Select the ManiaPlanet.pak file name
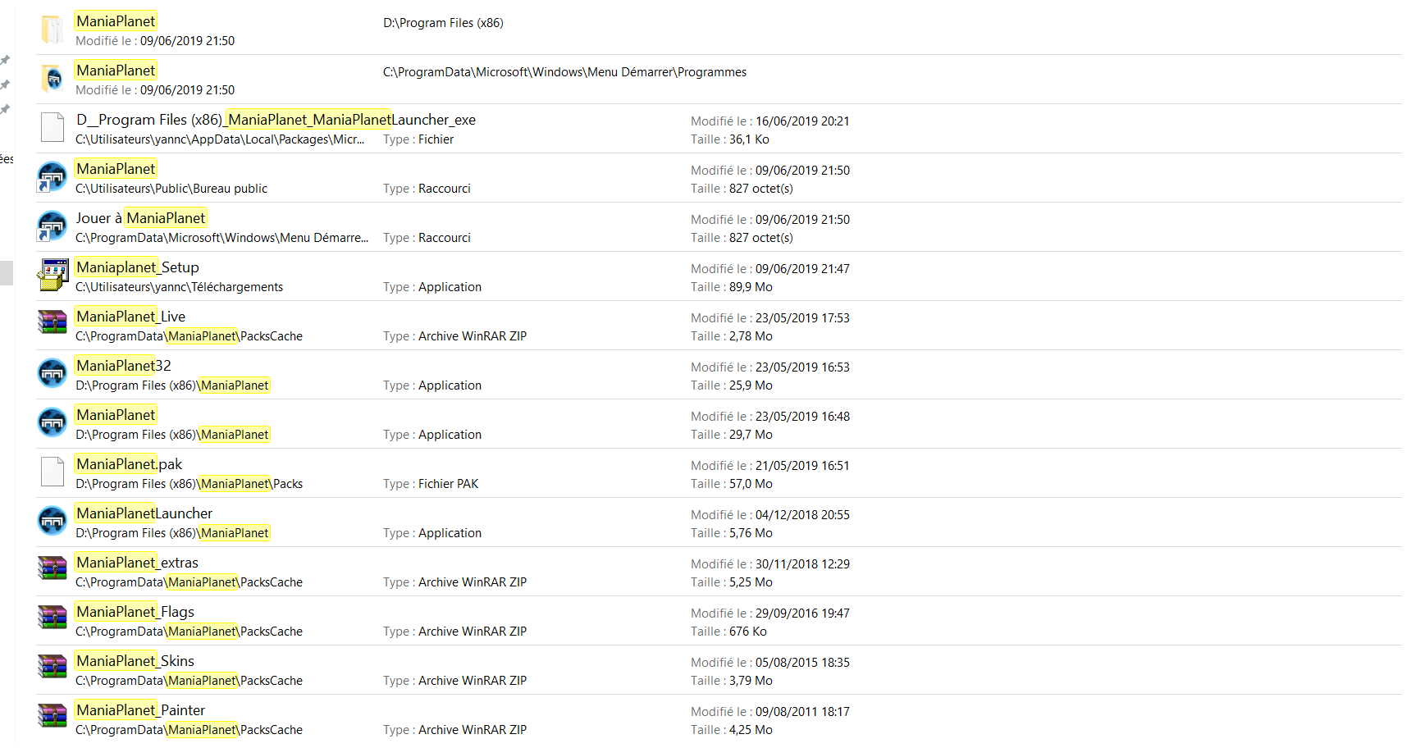1411x748 pixels. [129, 464]
